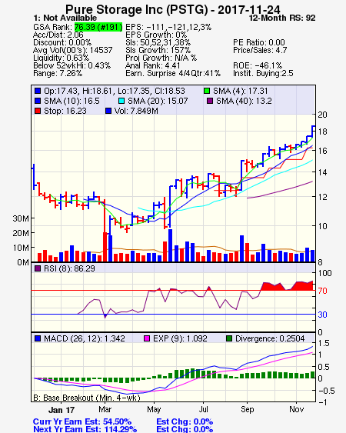Click the 'PE Ratio: 0.00' entry
Viewport: 346px width, 433px height.
pyautogui.click(x=259, y=42)
